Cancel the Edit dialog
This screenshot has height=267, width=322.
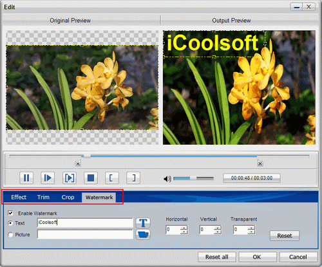click(298, 257)
